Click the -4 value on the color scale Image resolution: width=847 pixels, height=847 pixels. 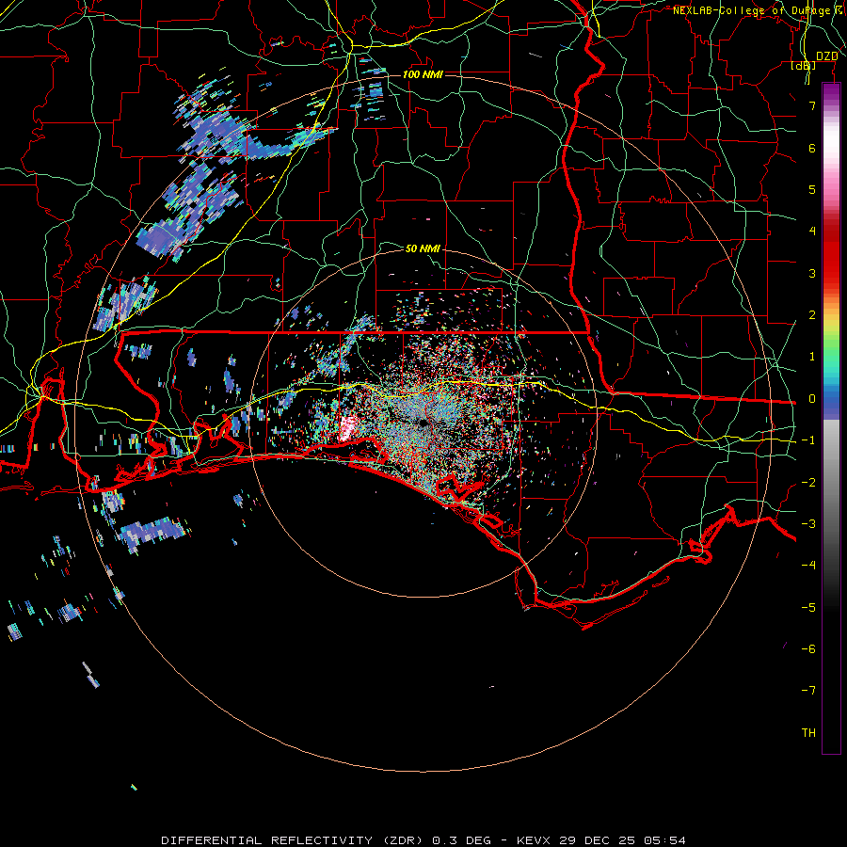(808, 566)
